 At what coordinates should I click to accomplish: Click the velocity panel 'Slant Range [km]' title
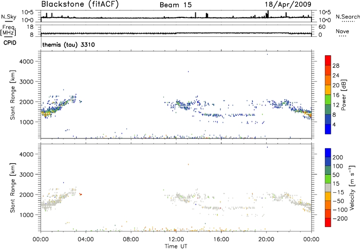coord(13,187)
